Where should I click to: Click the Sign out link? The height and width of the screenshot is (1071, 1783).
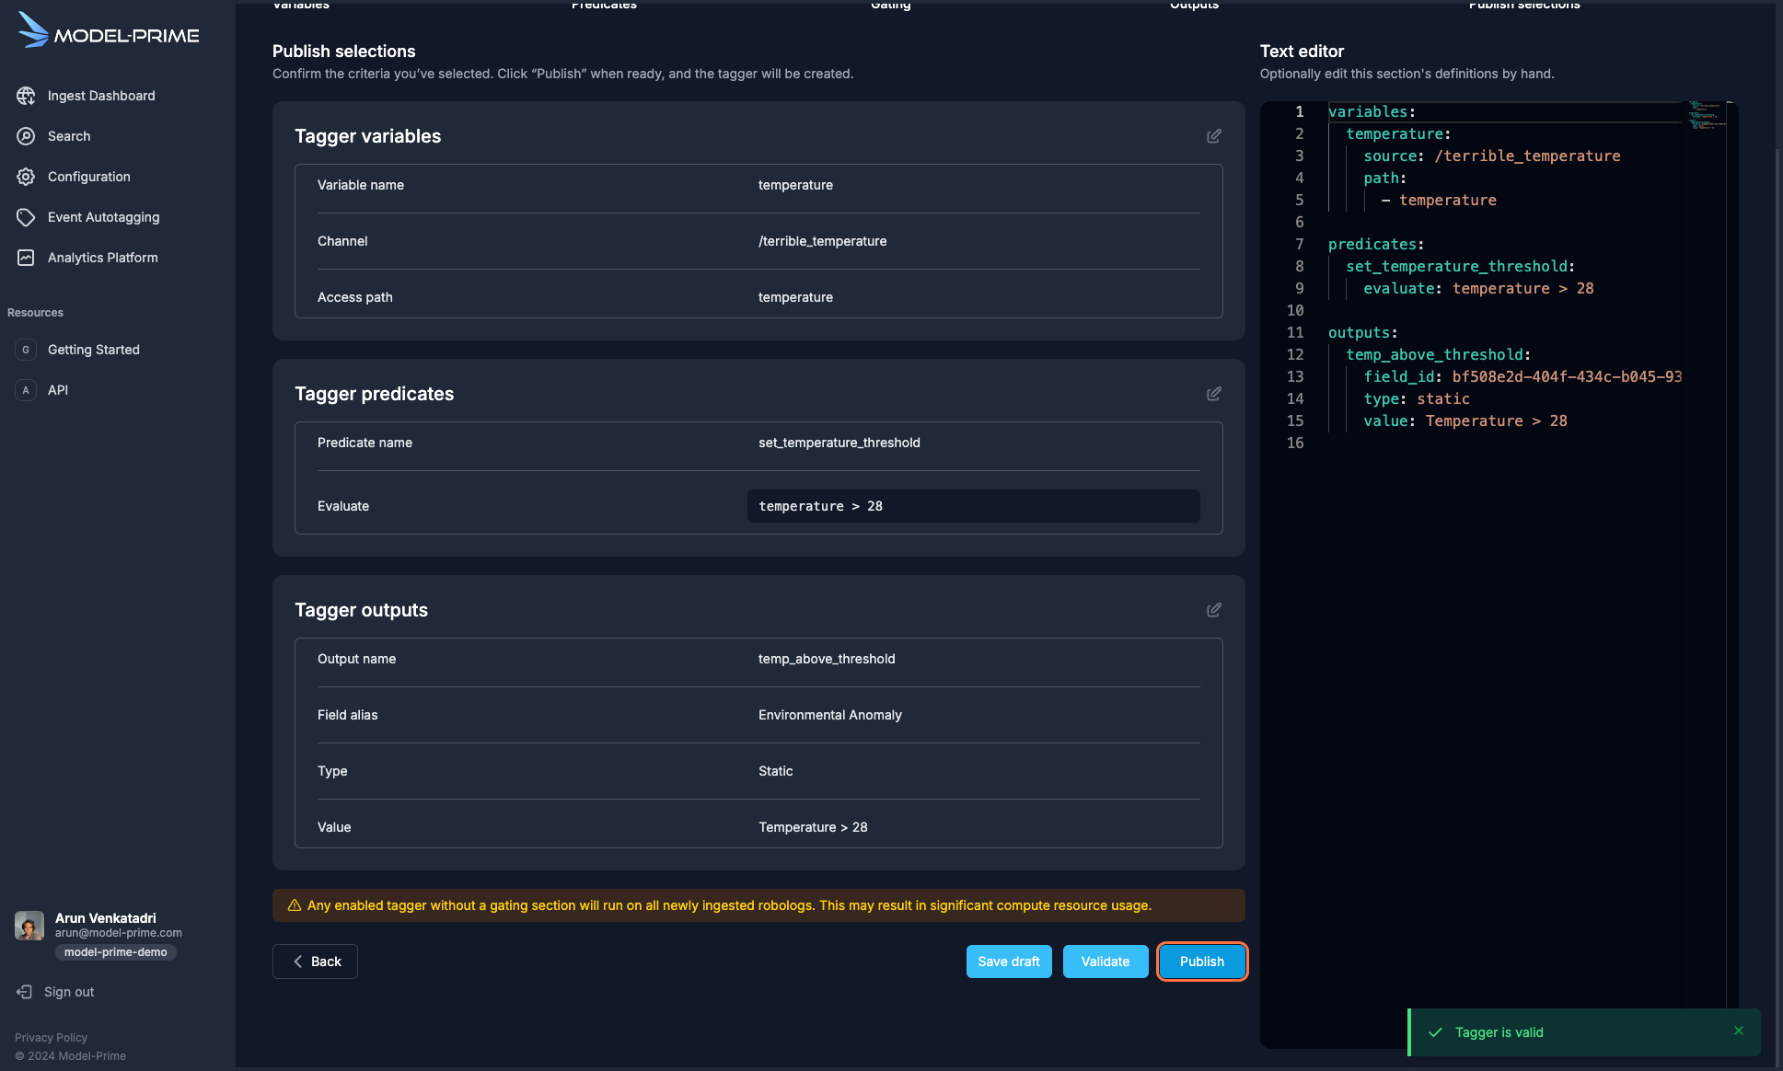70,989
